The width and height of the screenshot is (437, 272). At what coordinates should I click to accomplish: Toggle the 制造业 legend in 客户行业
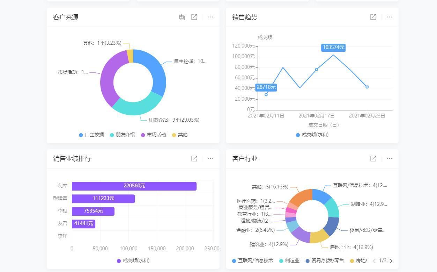click(289, 260)
